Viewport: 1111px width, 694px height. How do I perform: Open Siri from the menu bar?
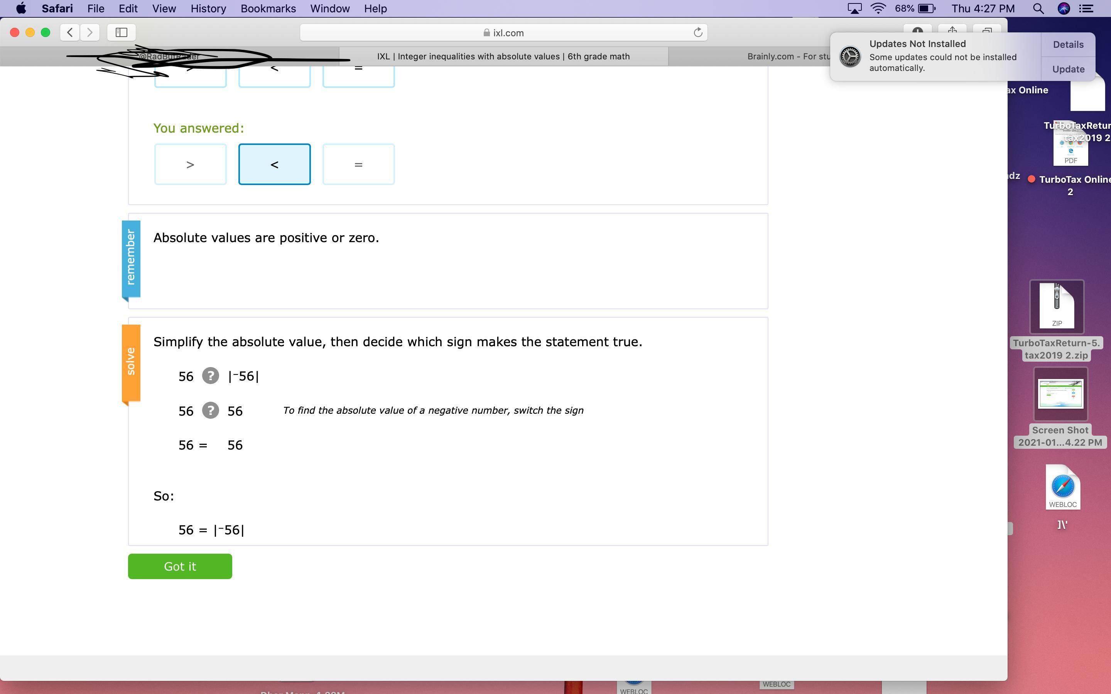pyautogui.click(x=1064, y=9)
